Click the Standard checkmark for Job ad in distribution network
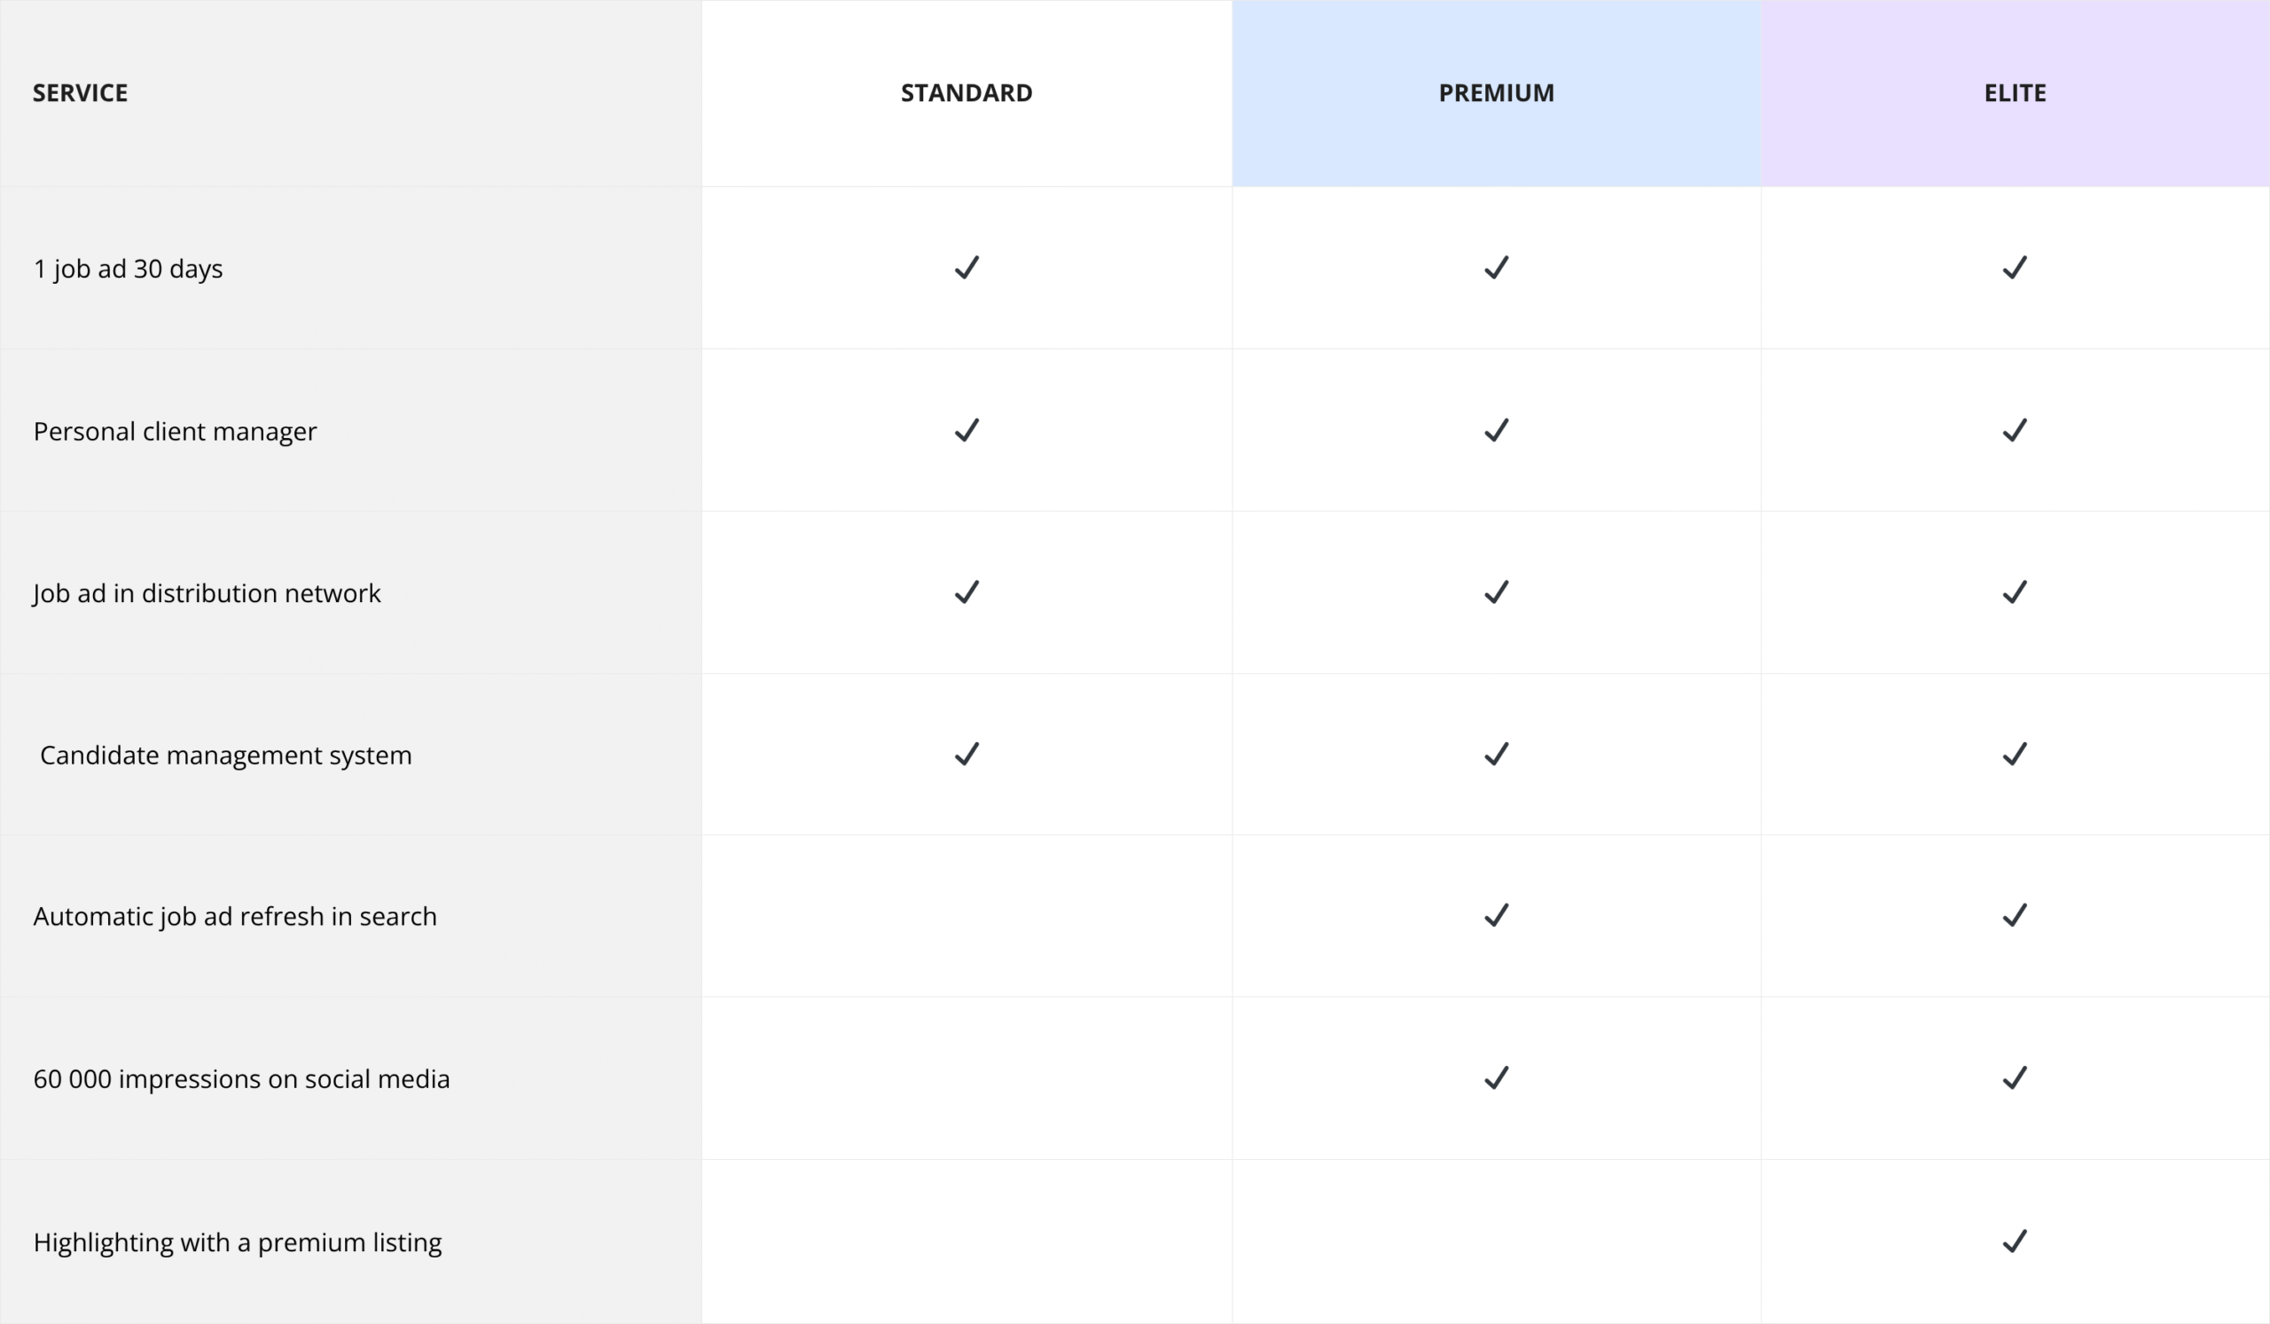Screen dimensions: 2270x1324 967,591
